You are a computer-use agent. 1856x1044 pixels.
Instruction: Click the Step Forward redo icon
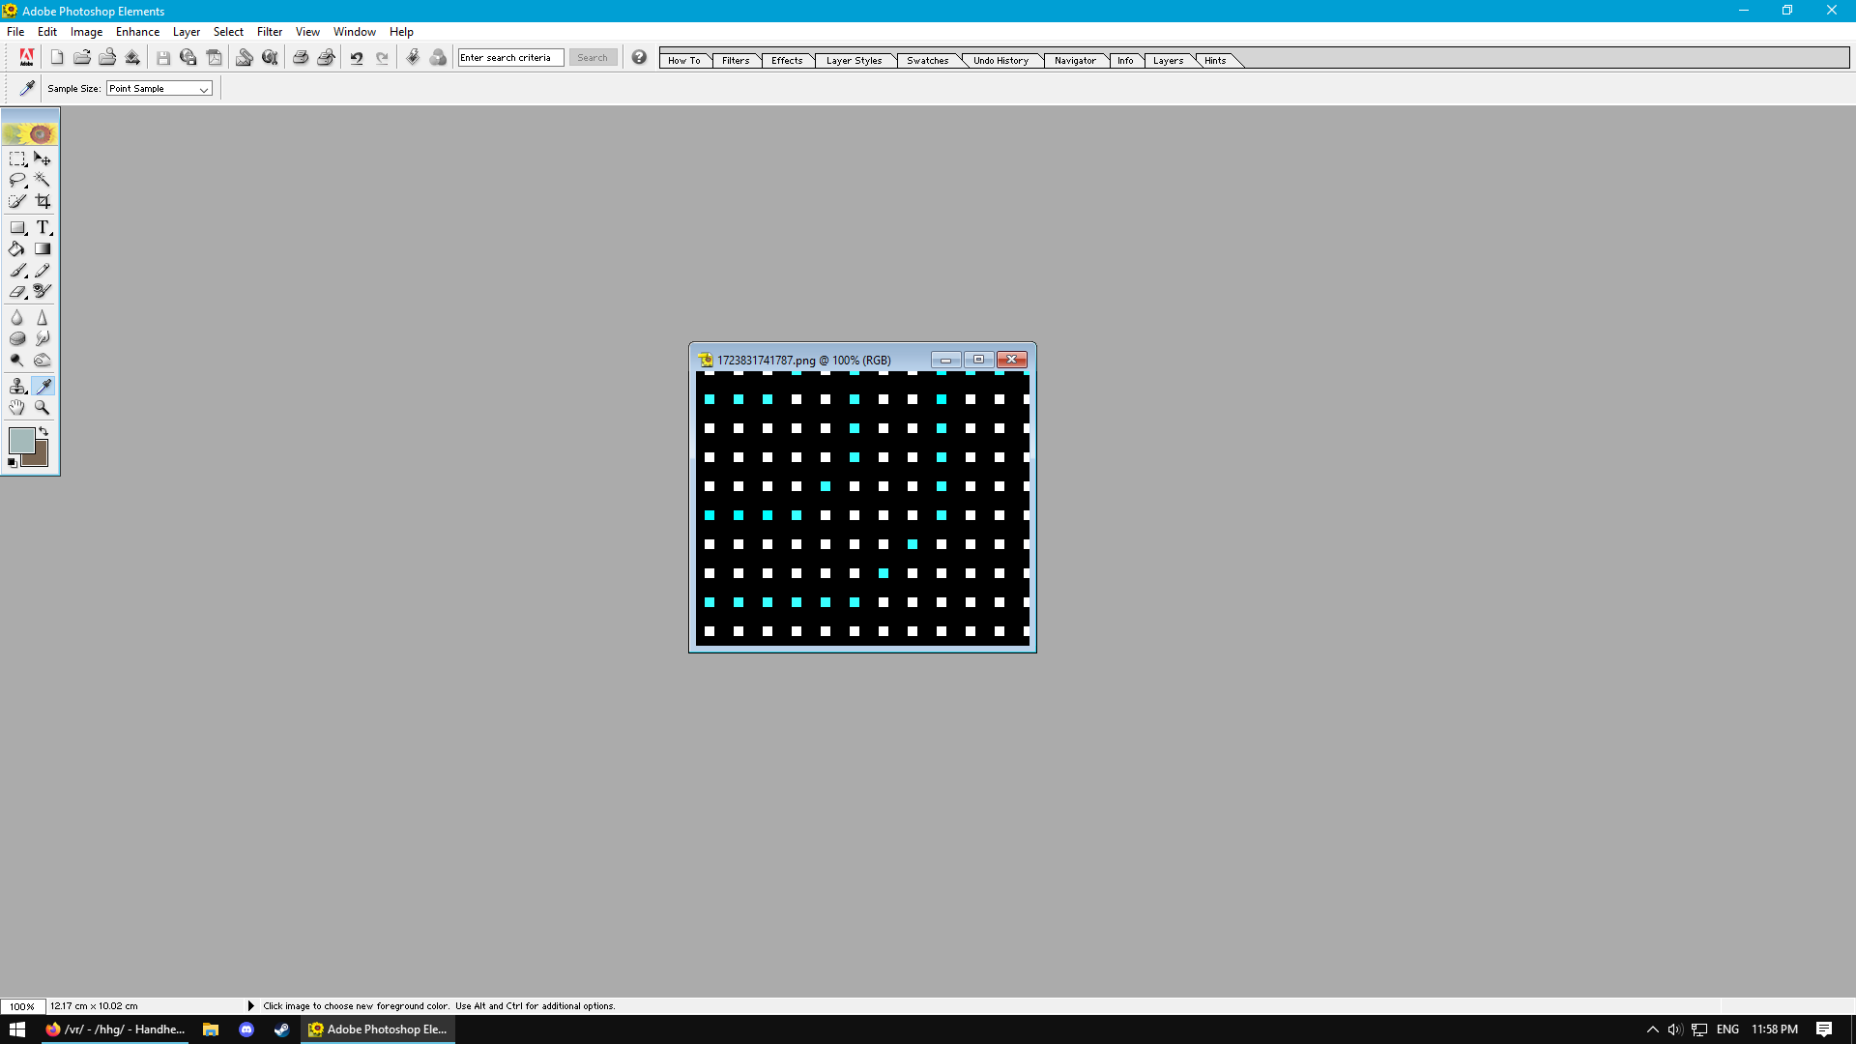[382, 58]
